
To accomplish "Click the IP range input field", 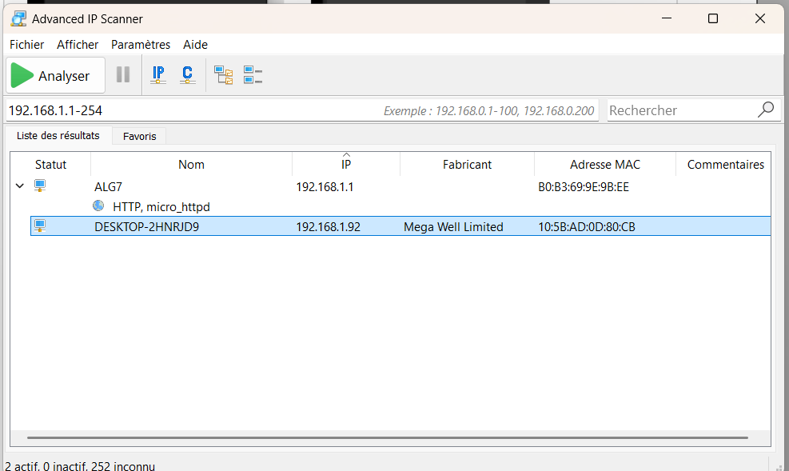I will (192, 110).
